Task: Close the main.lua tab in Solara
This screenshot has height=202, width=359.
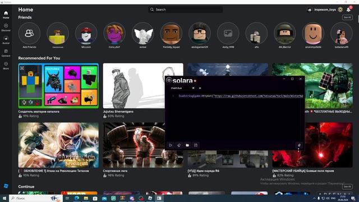Action: tap(193, 88)
